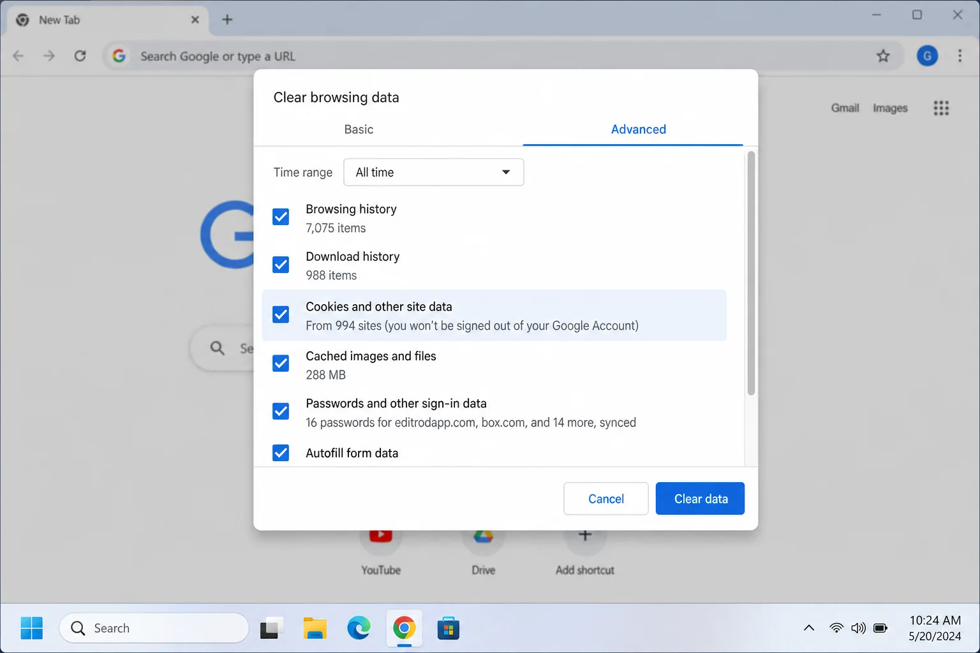This screenshot has width=980, height=653.
Task: Click the '16 passwords for editrodapp.com' text
Action: click(390, 423)
